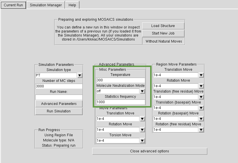238x163 pixels.
Task: Expand Translation (free residue) Move dropdown
Action: click(201, 97)
